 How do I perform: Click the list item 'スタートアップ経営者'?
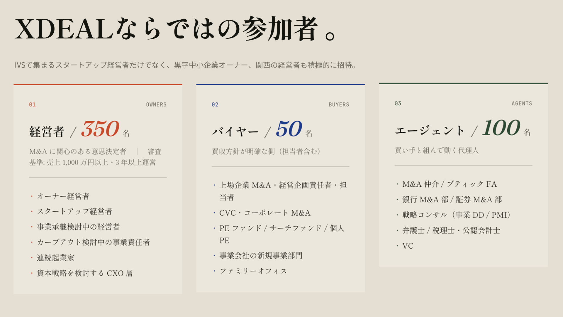tap(74, 211)
